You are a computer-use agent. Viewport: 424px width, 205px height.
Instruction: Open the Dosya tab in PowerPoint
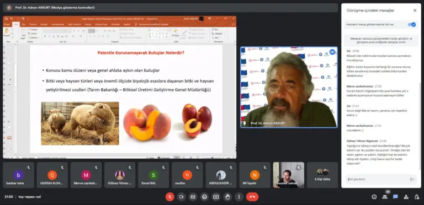coord(7,24)
